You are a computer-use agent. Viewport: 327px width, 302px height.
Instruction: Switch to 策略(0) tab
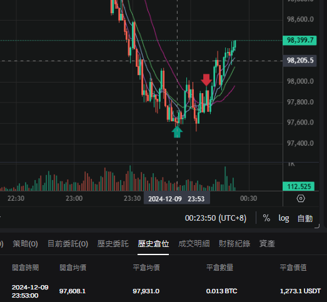click(x=25, y=244)
